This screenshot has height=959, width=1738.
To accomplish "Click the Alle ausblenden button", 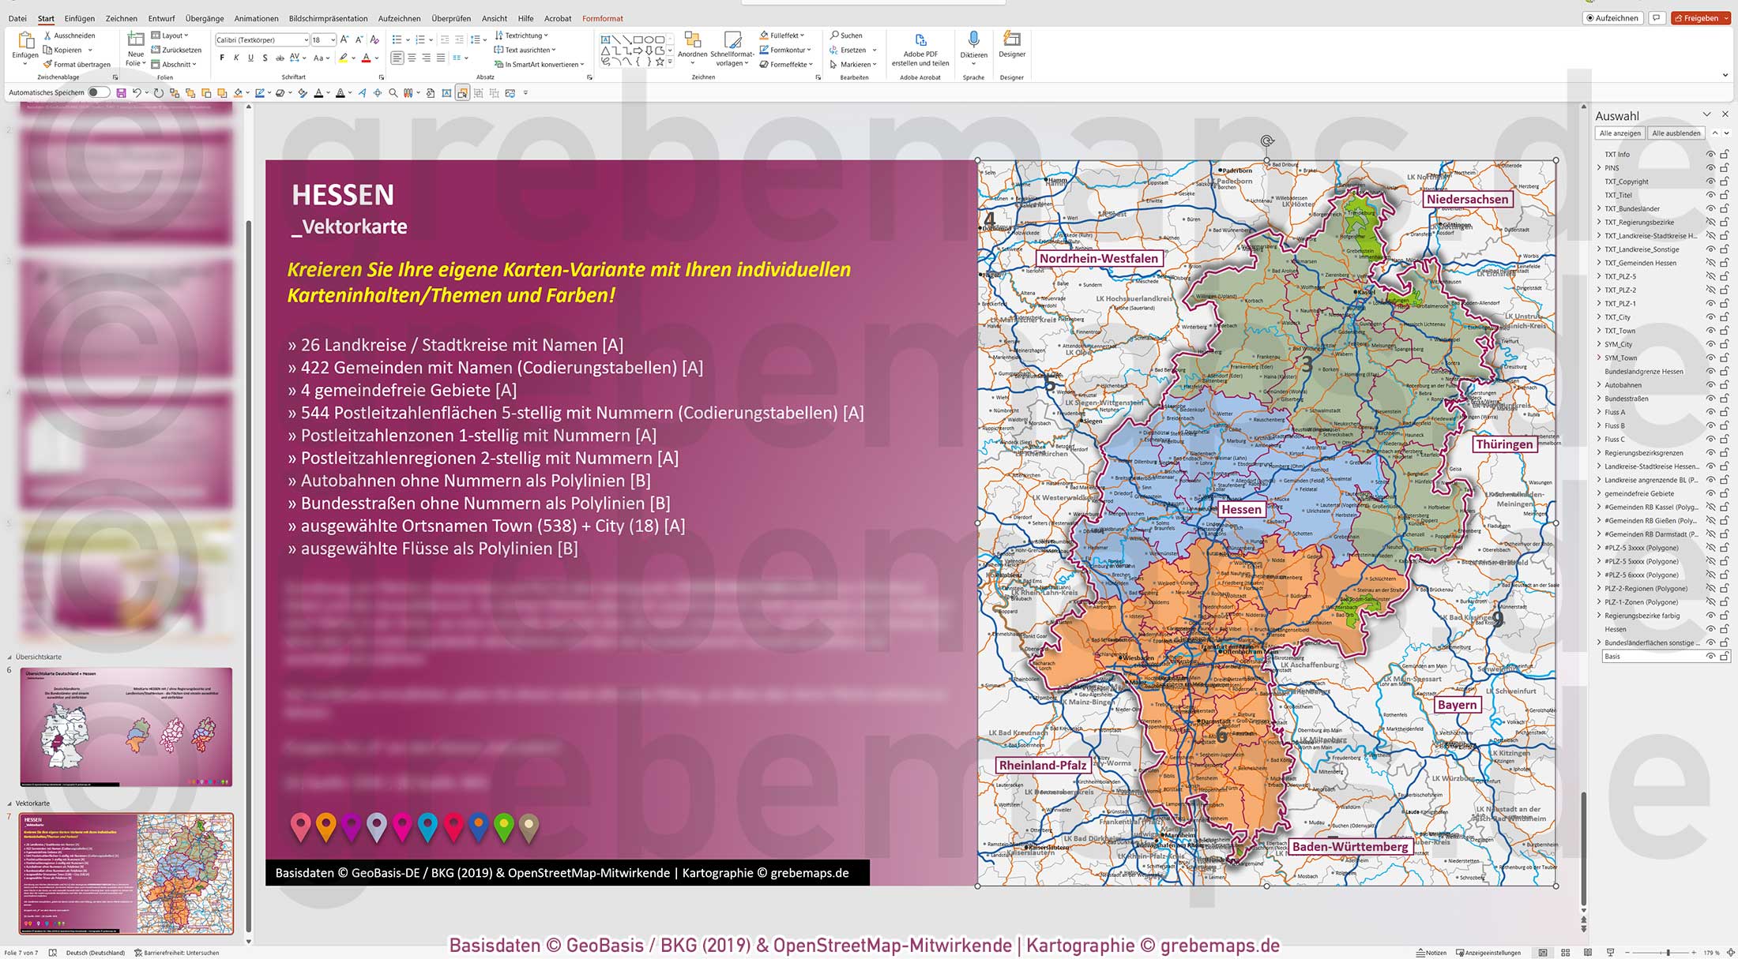I will [1676, 133].
